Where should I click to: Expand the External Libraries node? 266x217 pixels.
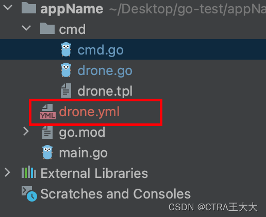(x=7, y=173)
